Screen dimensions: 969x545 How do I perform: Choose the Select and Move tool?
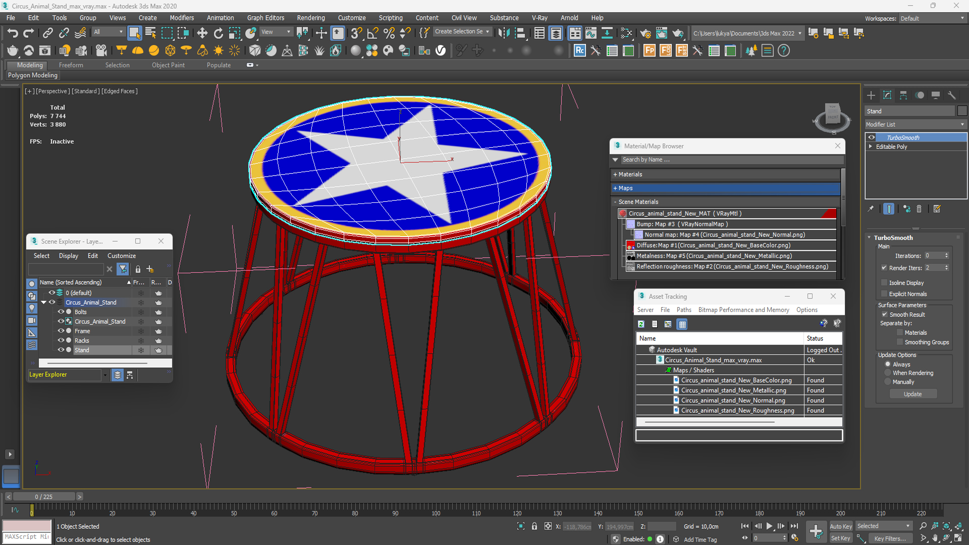click(202, 33)
